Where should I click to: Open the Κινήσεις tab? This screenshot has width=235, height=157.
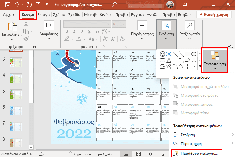pos(106,14)
